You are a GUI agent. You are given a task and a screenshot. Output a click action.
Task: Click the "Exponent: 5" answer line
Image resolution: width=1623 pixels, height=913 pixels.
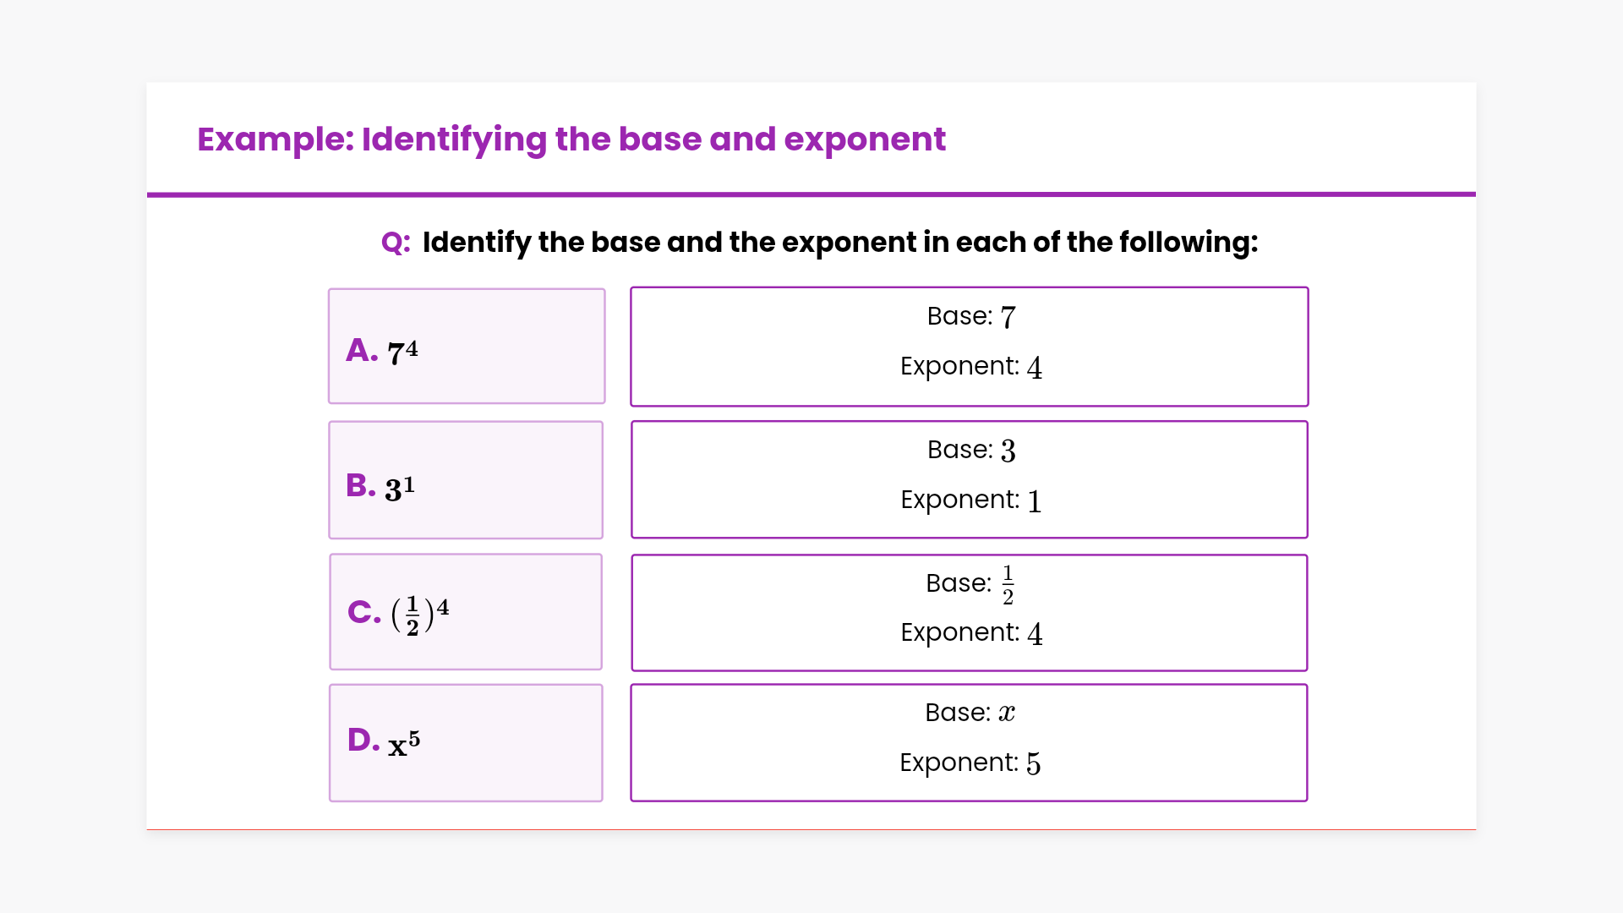(970, 763)
